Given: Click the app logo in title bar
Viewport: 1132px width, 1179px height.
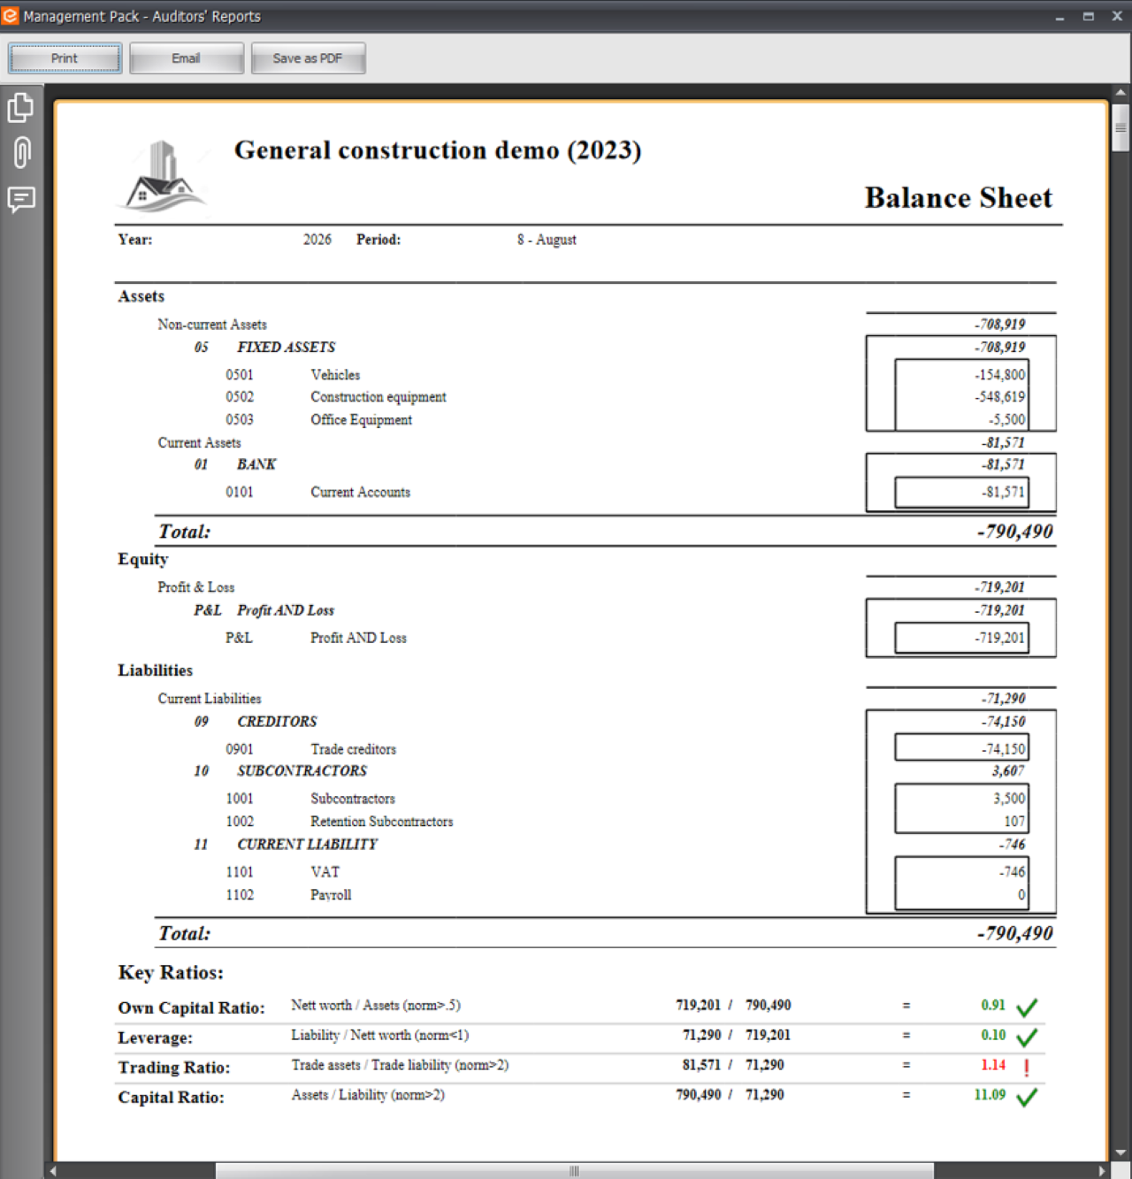Looking at the screenshot, I should 10,16.
